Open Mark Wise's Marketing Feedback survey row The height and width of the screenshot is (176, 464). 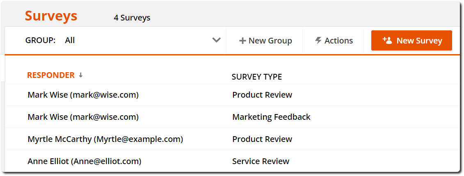coord(232,117)
